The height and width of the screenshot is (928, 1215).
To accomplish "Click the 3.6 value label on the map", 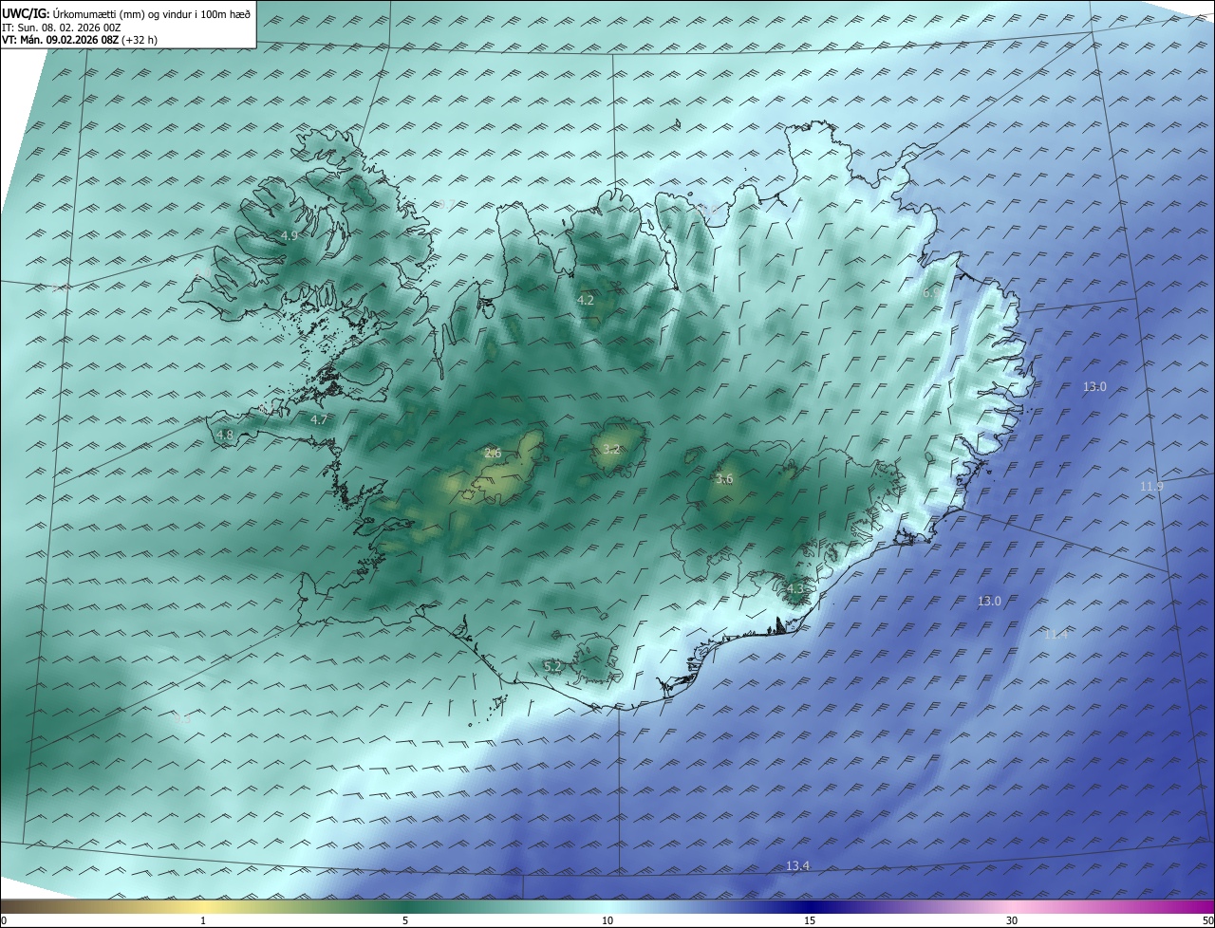I will [x=724, y=479].
